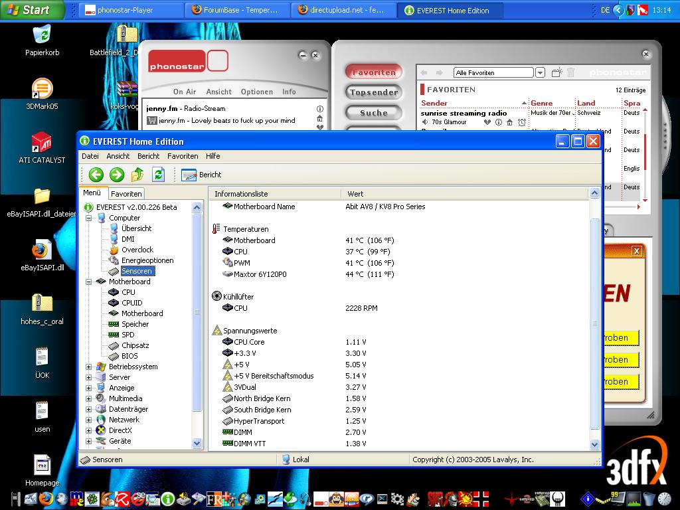The image size is (680, 510).
Task: Open the Hilfe menu
Action: 213,156
